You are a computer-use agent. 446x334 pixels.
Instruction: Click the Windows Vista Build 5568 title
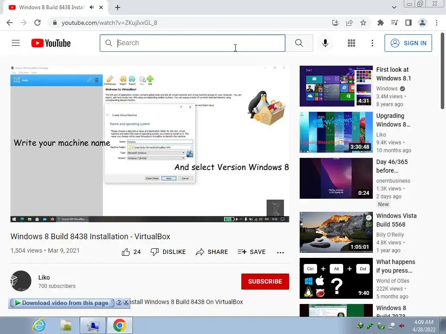pyautogui.click(x=396, y=220)
